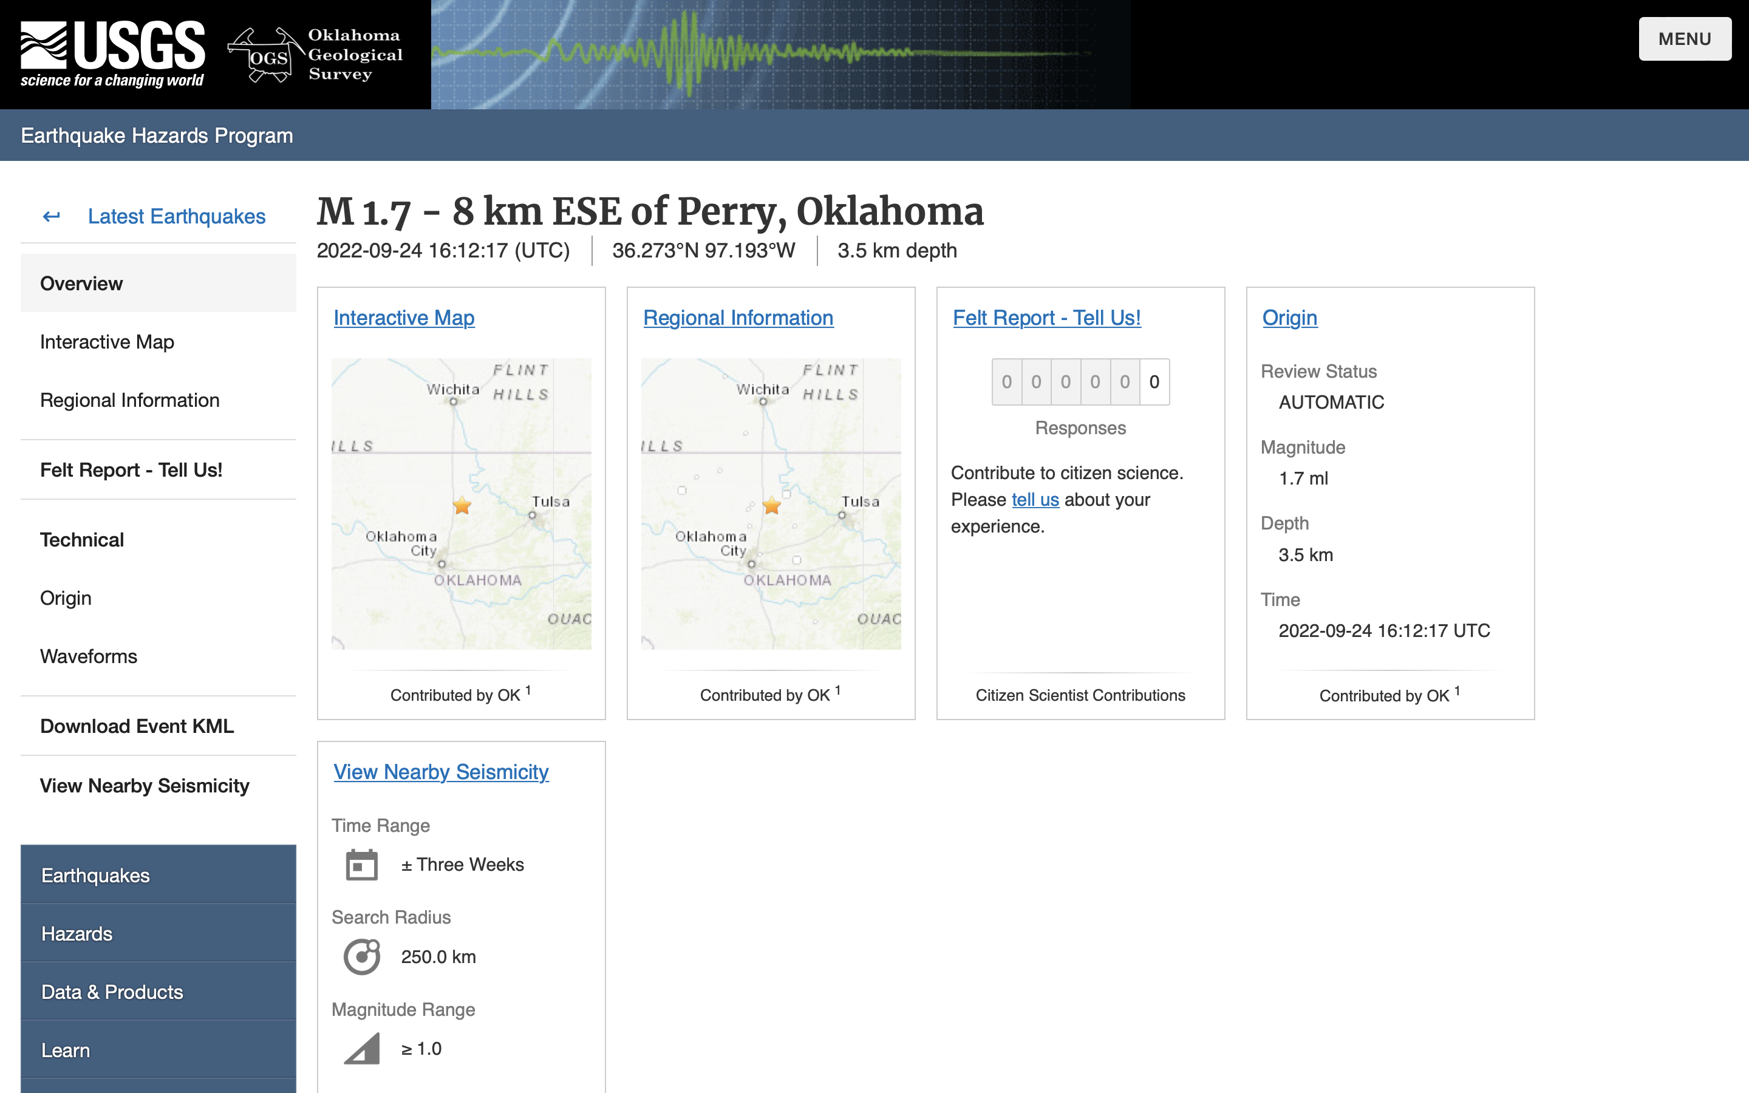This screenshot has height=1093, width=1749.
Task: Open the Origin card title link
Action: (1289, 318)
